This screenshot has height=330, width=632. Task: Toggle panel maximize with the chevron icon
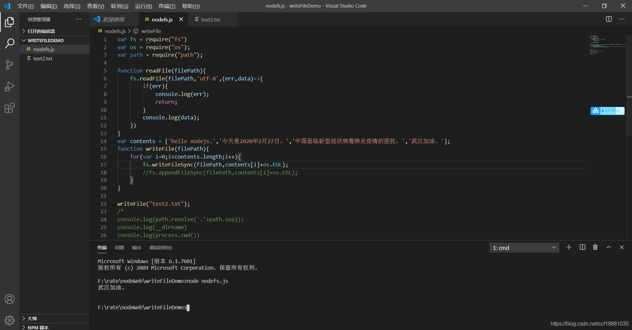click(x=609, y=247)
